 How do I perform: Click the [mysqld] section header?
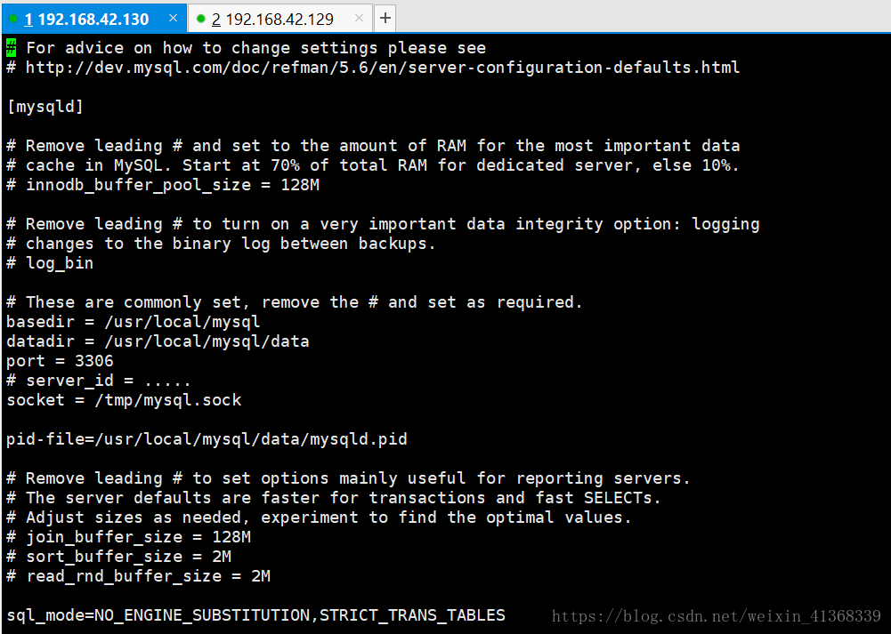pyautogui.click(x=45, y=107)
